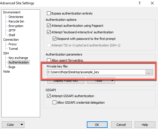
Task: Uncheck Respond with password to first prompt
Action: pyautogui.click(x=54, y=39)
